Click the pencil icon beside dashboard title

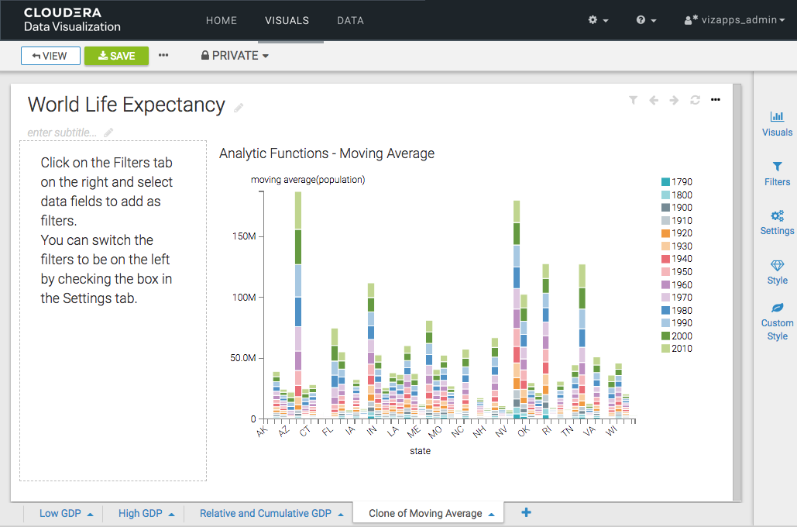click(239, 108)
